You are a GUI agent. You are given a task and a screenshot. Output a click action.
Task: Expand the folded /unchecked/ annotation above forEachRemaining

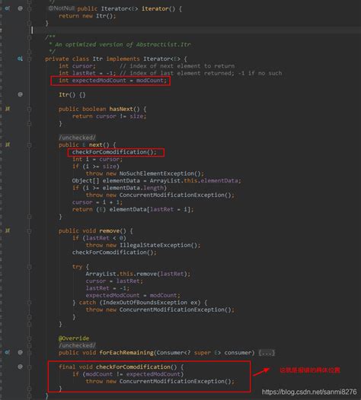77,345
